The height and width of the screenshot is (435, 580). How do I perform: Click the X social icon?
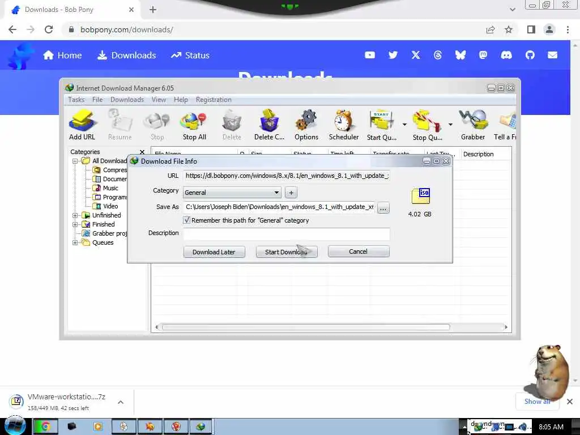pos(416,55)
